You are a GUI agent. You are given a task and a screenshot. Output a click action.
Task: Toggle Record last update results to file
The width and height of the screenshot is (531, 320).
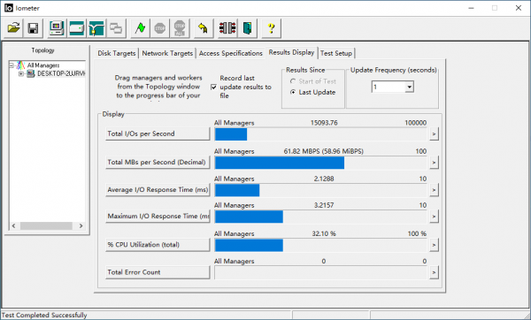pyautogui.click(x=213, y=87)
